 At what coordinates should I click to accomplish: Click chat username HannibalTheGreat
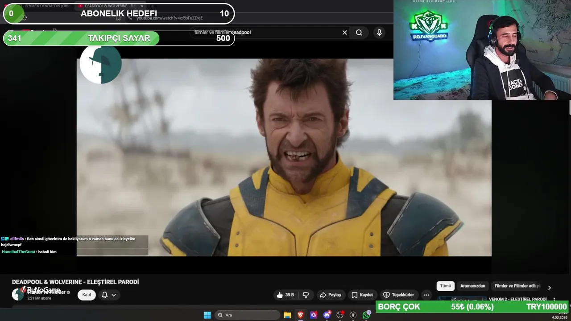18,252
